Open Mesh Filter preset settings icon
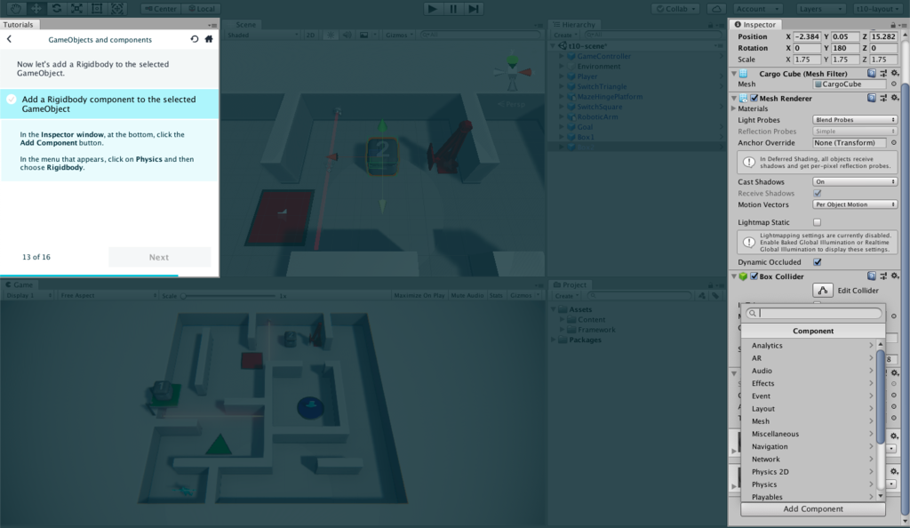The width and height of the screenshot is (910, 528). (883, 74)
